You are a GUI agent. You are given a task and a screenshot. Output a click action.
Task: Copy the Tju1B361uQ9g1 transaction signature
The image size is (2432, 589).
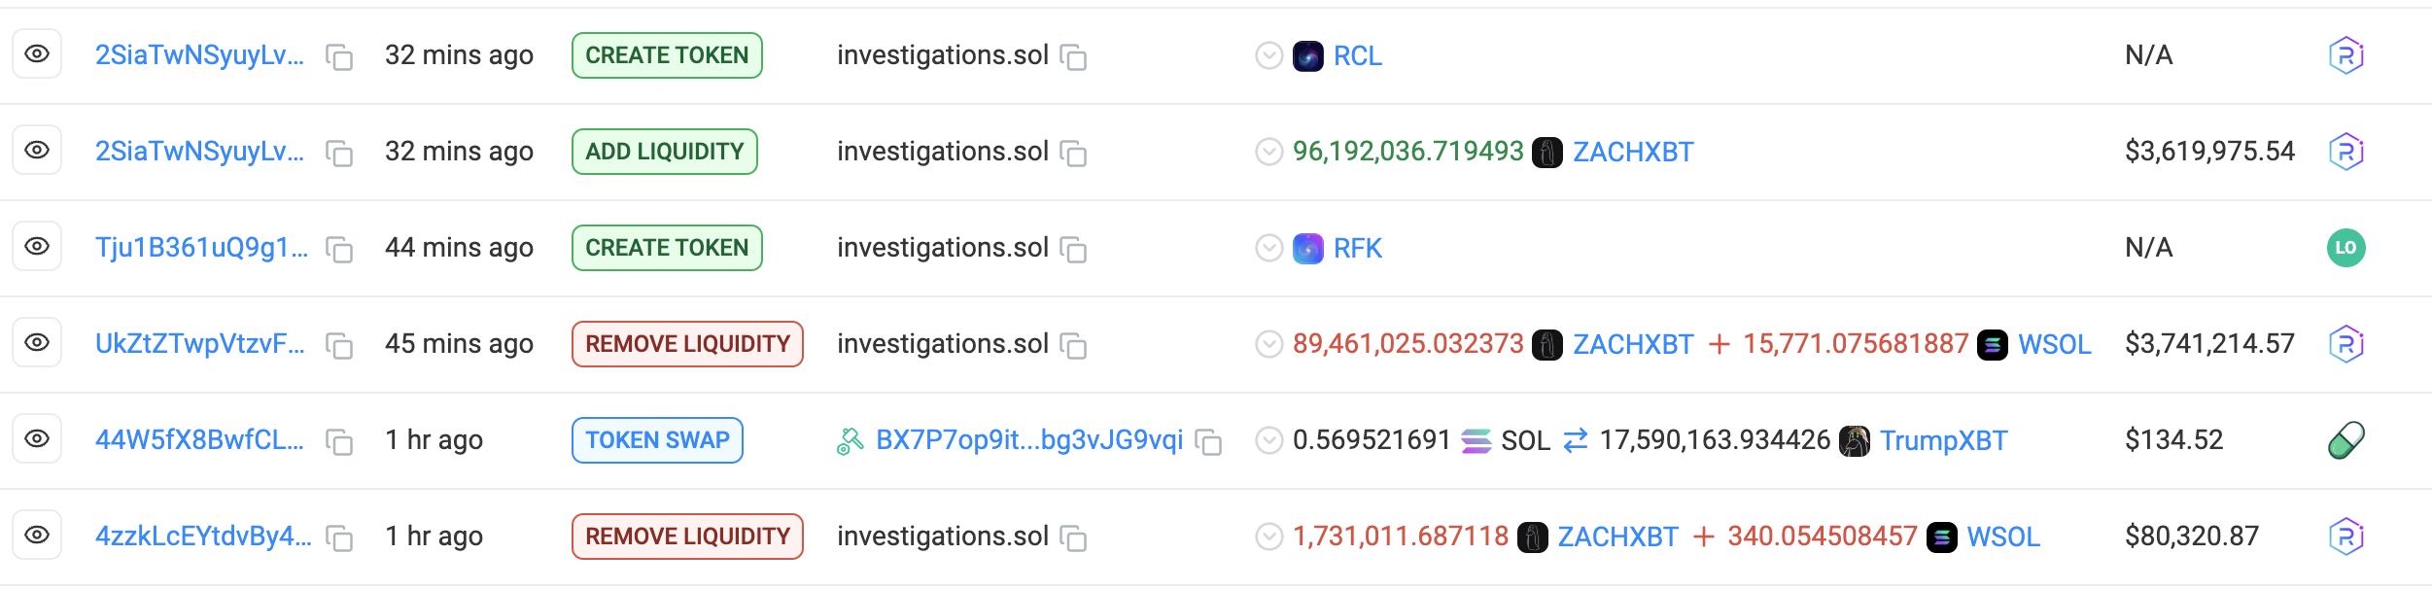tap(338, 250)
